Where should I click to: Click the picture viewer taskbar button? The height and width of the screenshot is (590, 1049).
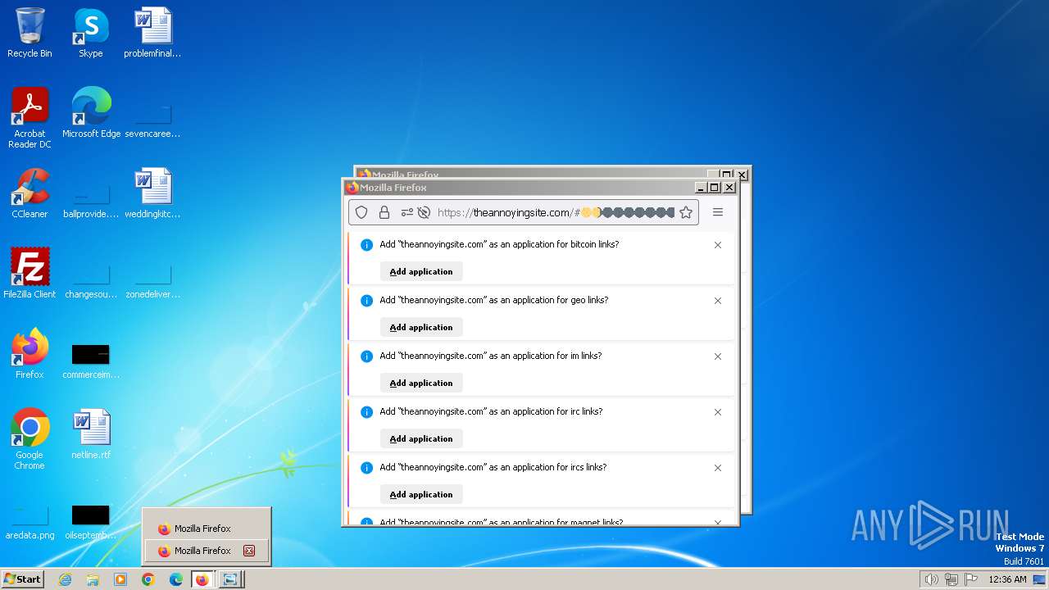coord(230,579)
